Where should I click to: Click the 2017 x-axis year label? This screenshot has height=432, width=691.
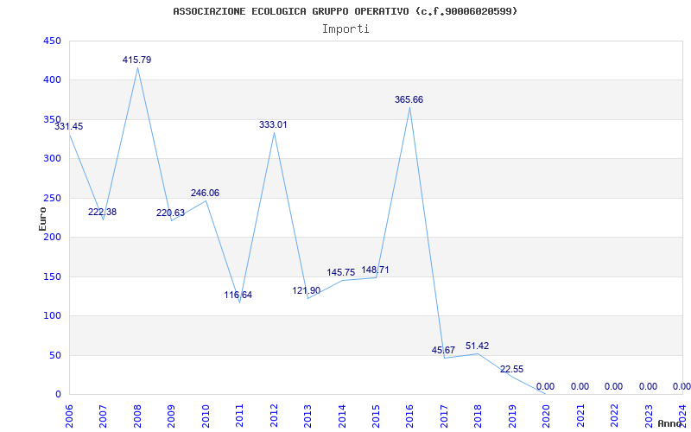[444, 416]
